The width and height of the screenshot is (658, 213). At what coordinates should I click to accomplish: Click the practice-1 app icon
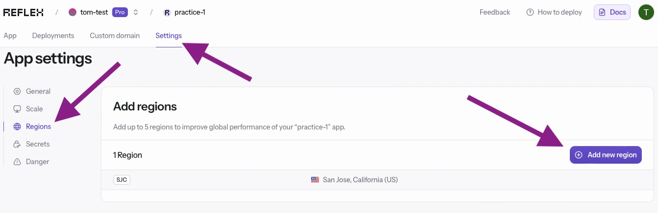pos(167,12)
